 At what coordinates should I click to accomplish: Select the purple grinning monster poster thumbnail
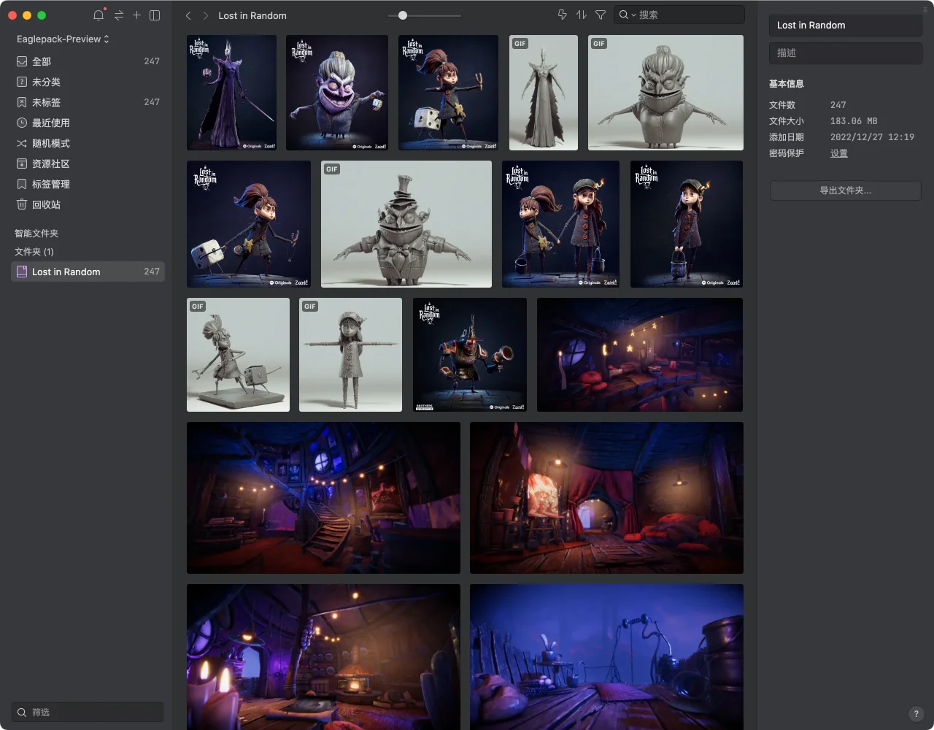(x=337, y=93)
